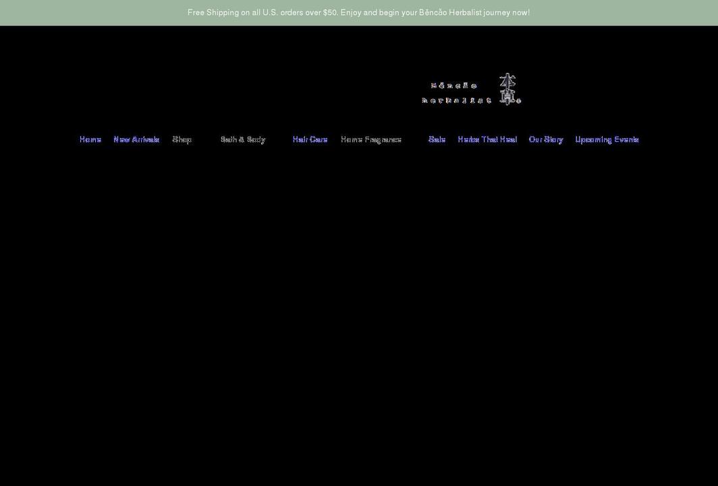Click the Sale nav item
The height and width of the screenshot is (486, 718).
(437, 140)
